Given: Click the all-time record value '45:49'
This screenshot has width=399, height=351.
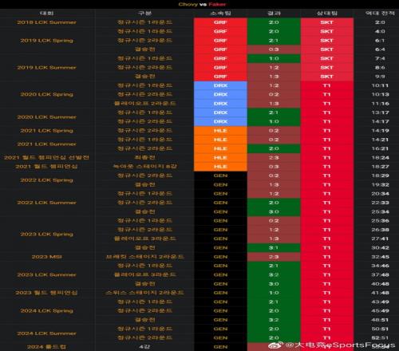Looking at the screenshot, I should (x=380, y=311).
